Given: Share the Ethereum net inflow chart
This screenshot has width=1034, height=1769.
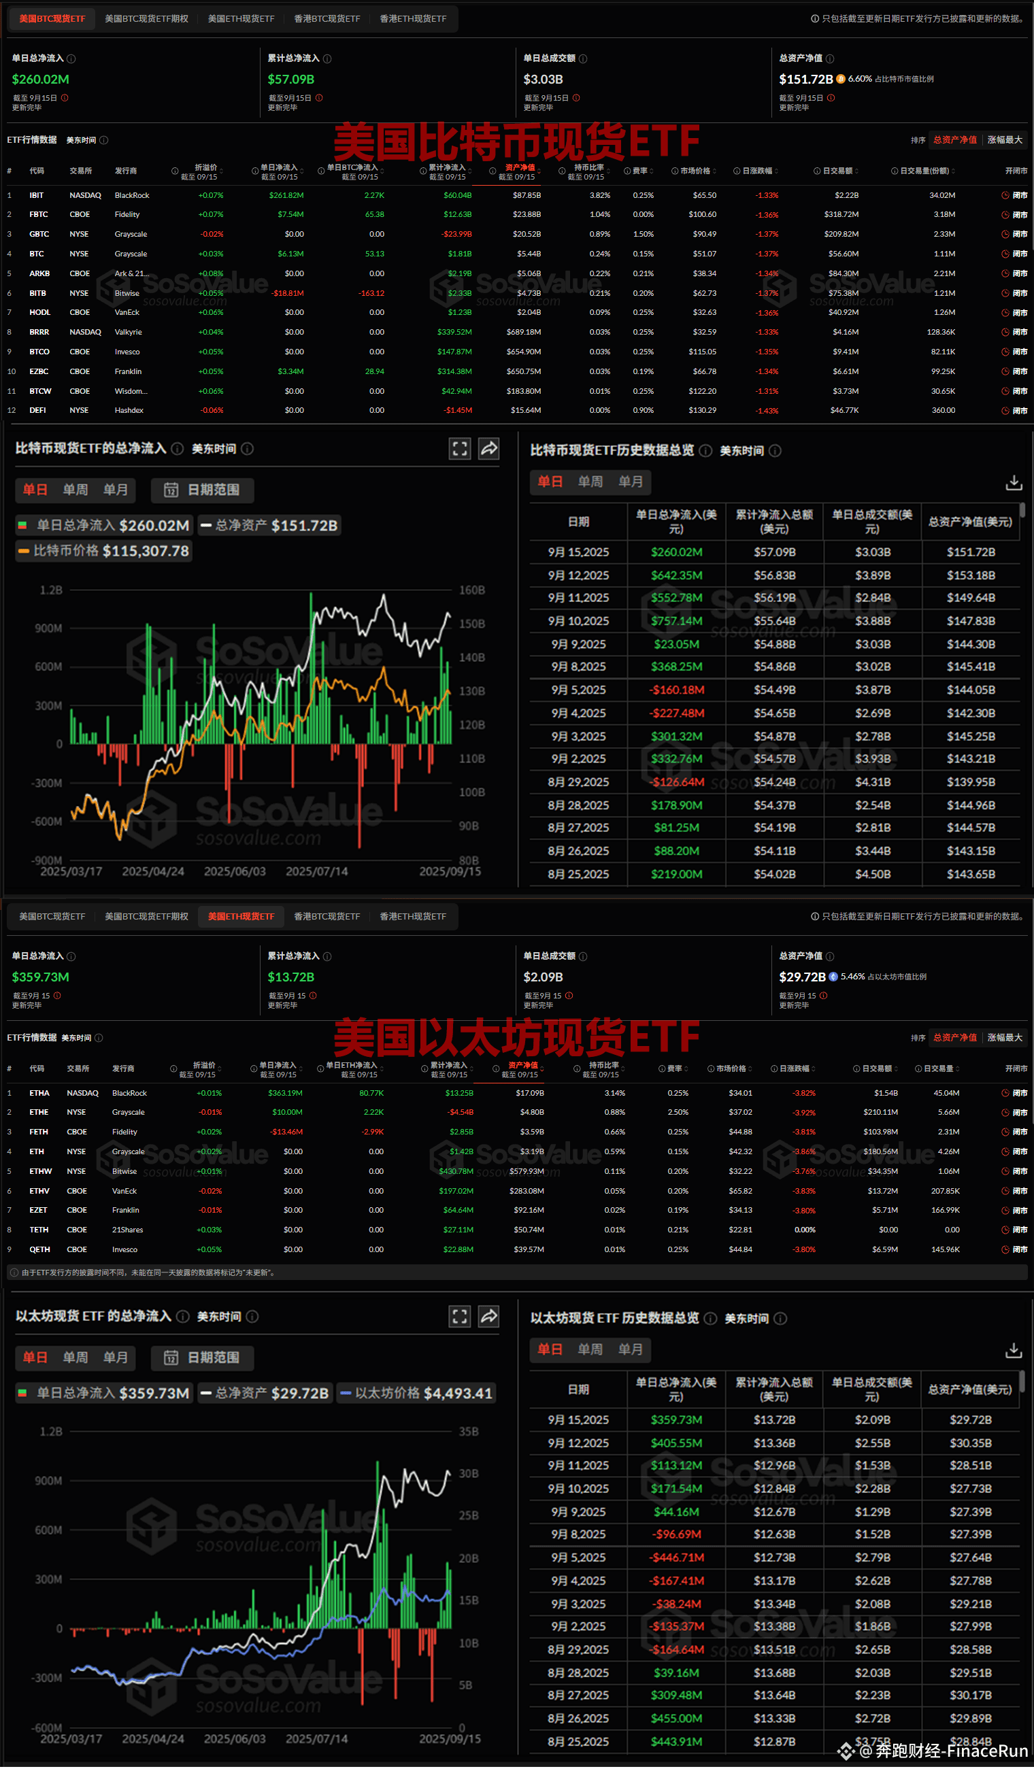Looking at the screenshot, I should coord(488,1317).
